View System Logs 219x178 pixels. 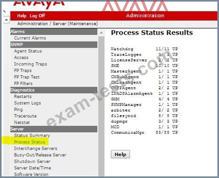pyautogui.click(x=27, y=103)
